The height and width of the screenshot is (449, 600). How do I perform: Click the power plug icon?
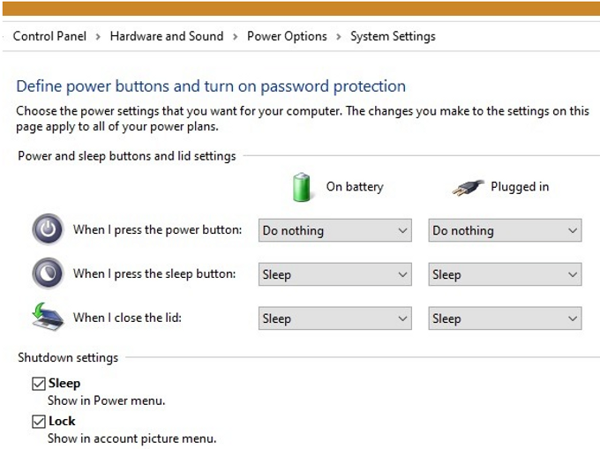pos(468,187)
